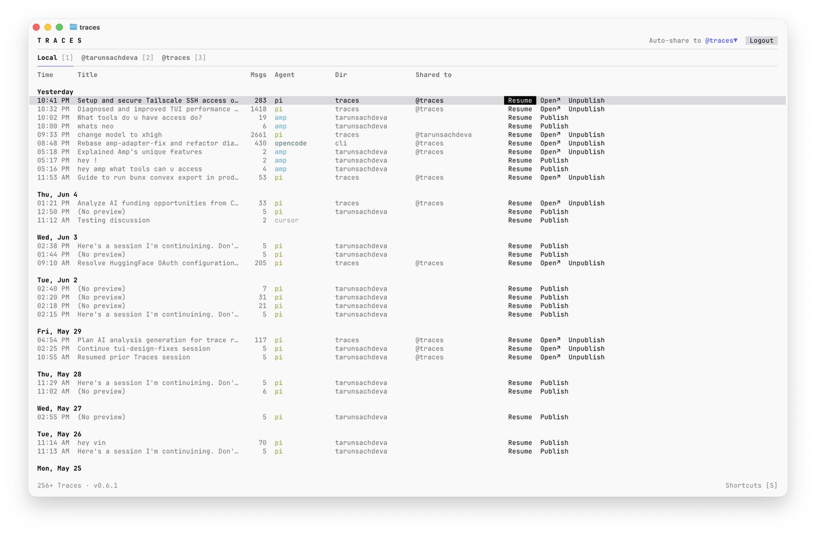Open 'Resolve HuggingFace OAuth' trace
816x534 pixels.
click(x=551, y=263)
